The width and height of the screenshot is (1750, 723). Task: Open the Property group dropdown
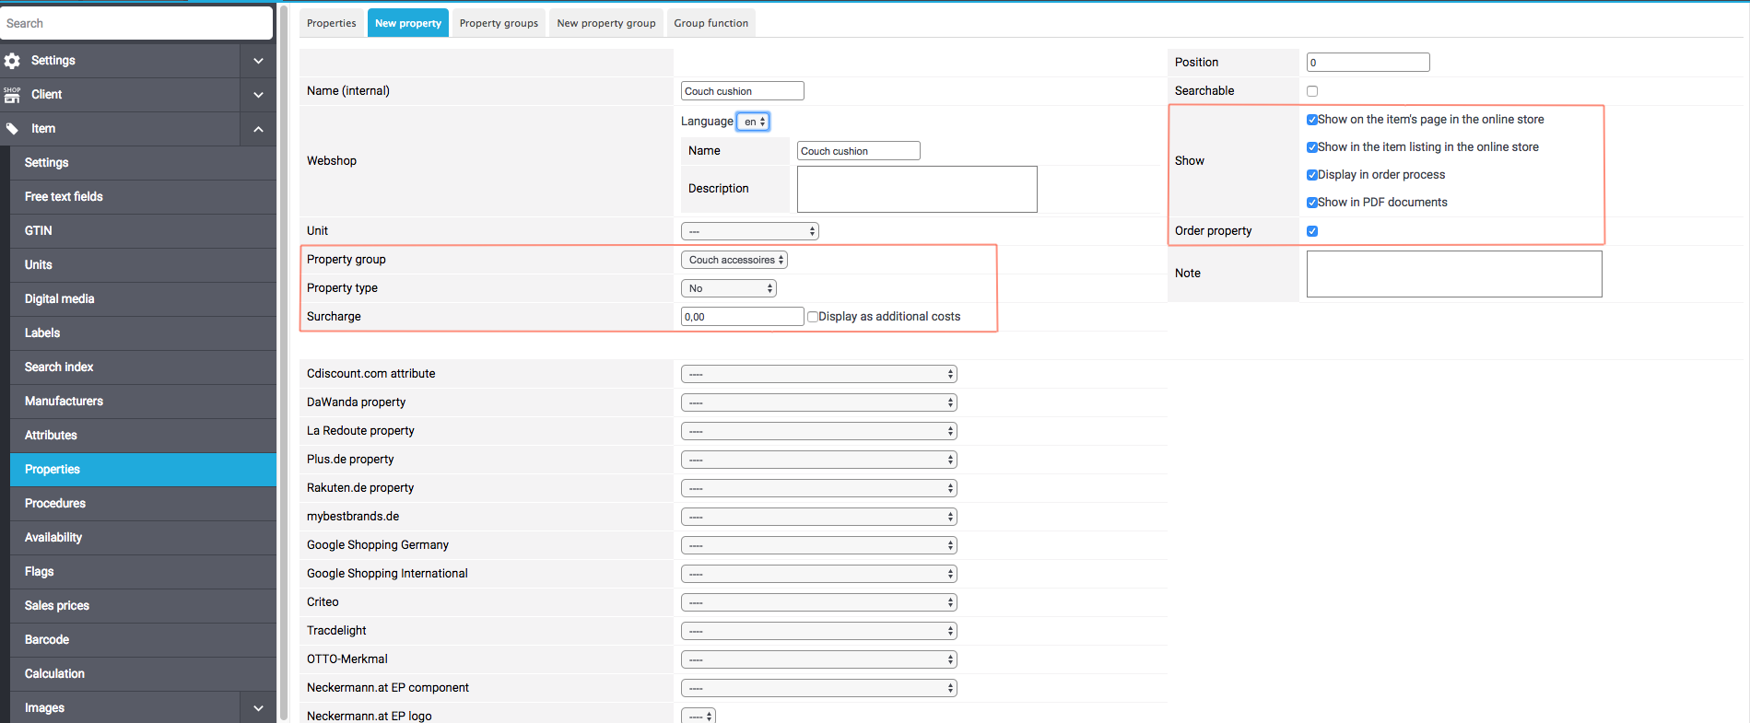(734, 261)
